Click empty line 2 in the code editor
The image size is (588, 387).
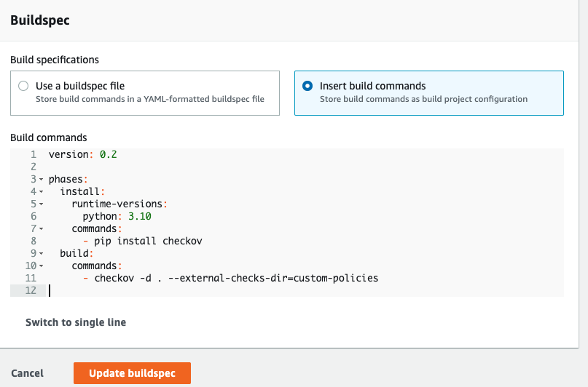(x=219, y=167)
